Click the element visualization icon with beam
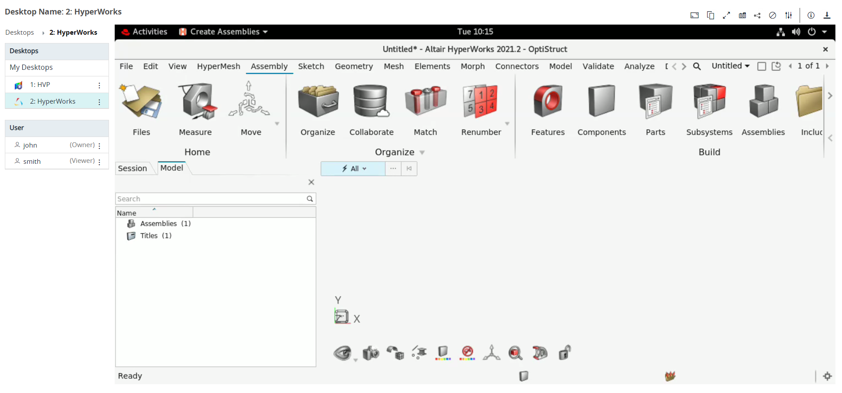 (419, 353)
